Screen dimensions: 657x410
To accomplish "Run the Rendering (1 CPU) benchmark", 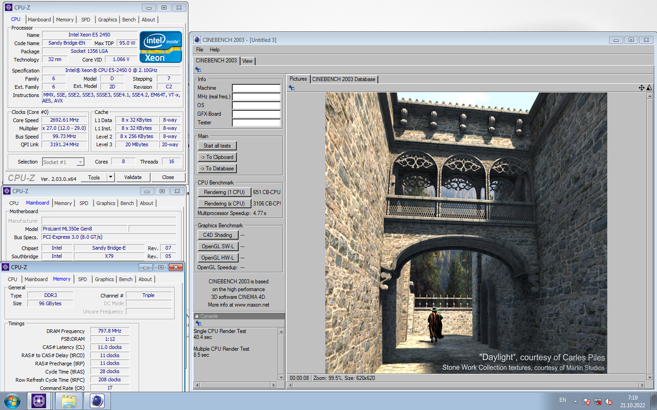I will (224, 192).
